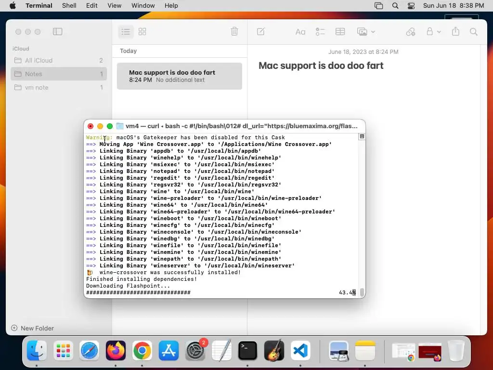Open GarageBand from the Dock
The image size is (493, 370).
tap(274, 351)
